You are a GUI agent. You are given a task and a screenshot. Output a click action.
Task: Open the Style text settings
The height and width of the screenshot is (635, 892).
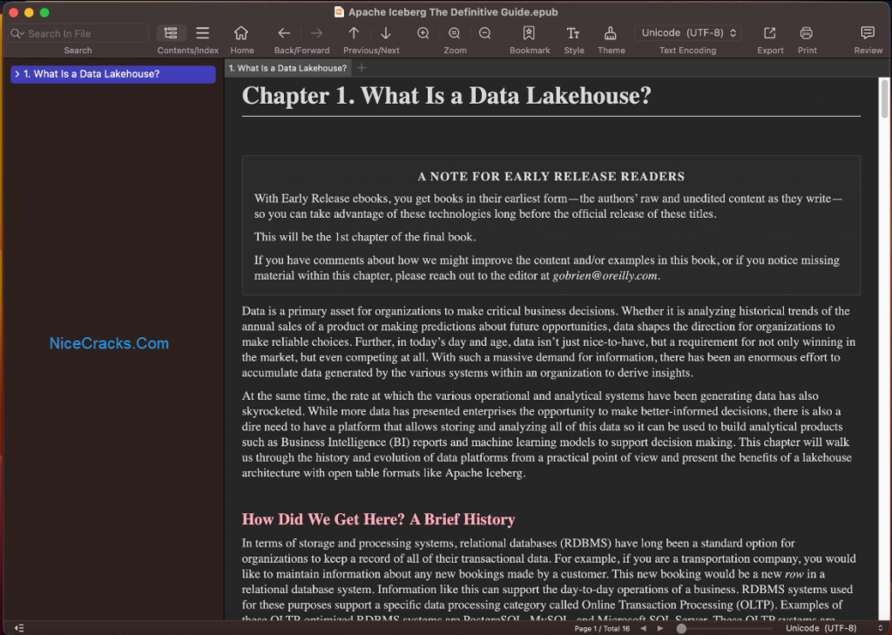click(x=573, y=33)
